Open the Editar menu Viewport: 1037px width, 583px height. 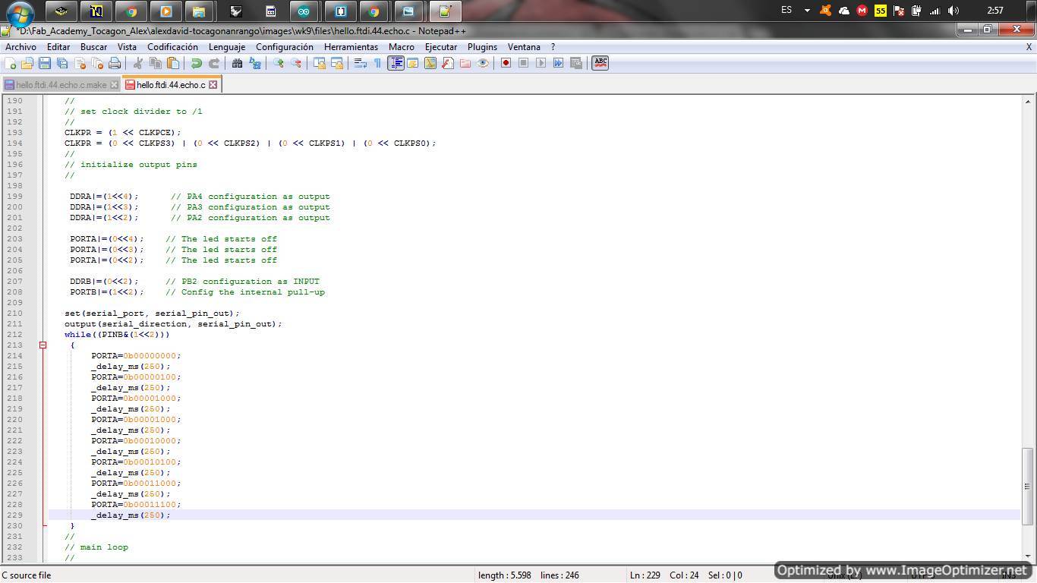coord(58,47)
